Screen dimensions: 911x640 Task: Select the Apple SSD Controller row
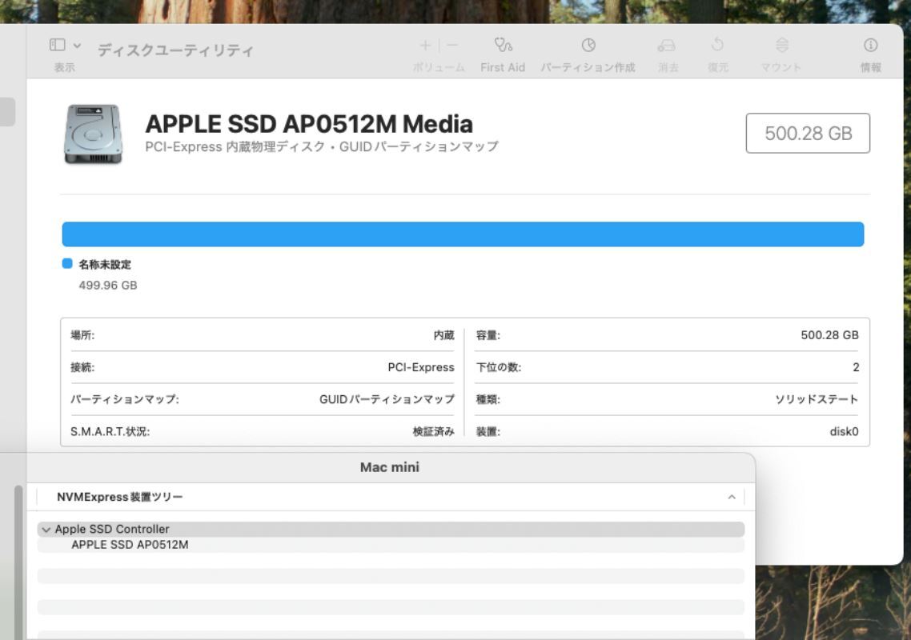click(x=391, y=529)
